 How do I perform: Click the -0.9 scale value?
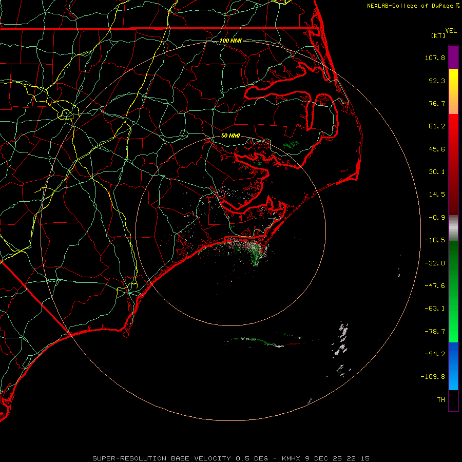[437, 218]
